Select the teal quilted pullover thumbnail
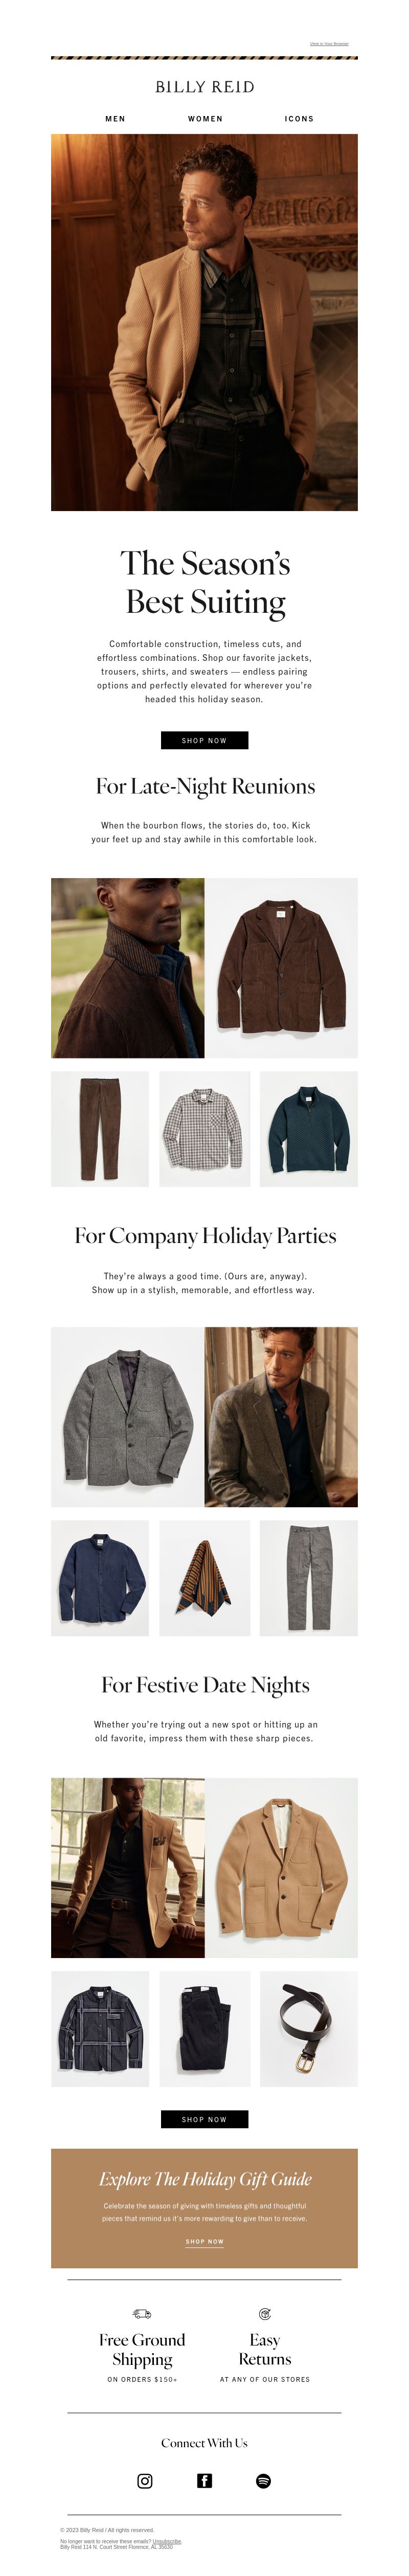409x2576 pixels. coord(308,1129)
